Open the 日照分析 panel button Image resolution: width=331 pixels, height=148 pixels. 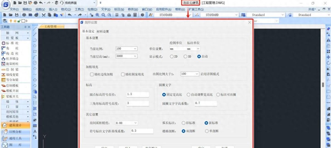(x=15, y=132)
